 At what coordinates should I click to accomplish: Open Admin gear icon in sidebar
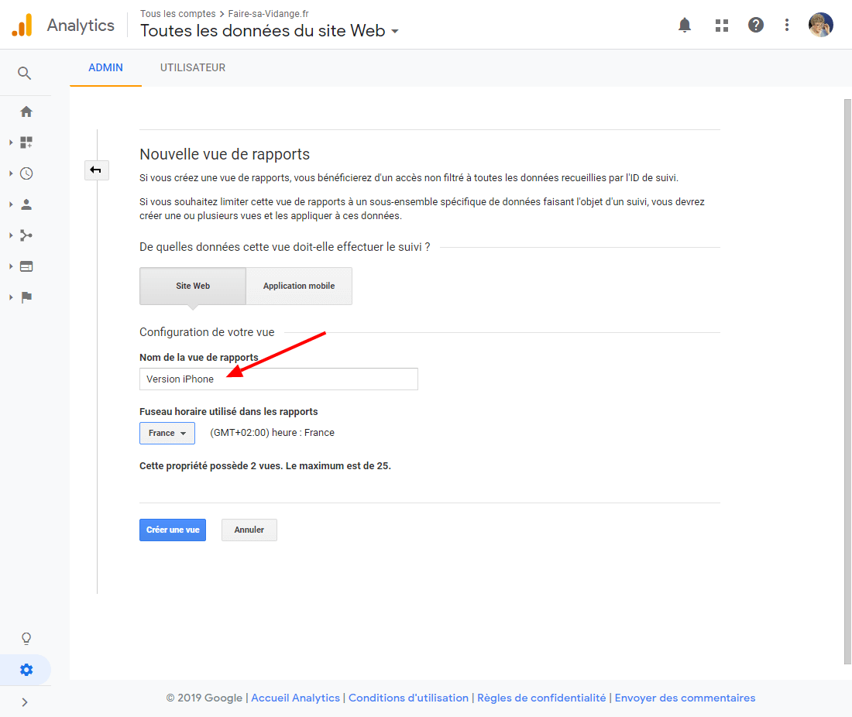click(26, 670)
